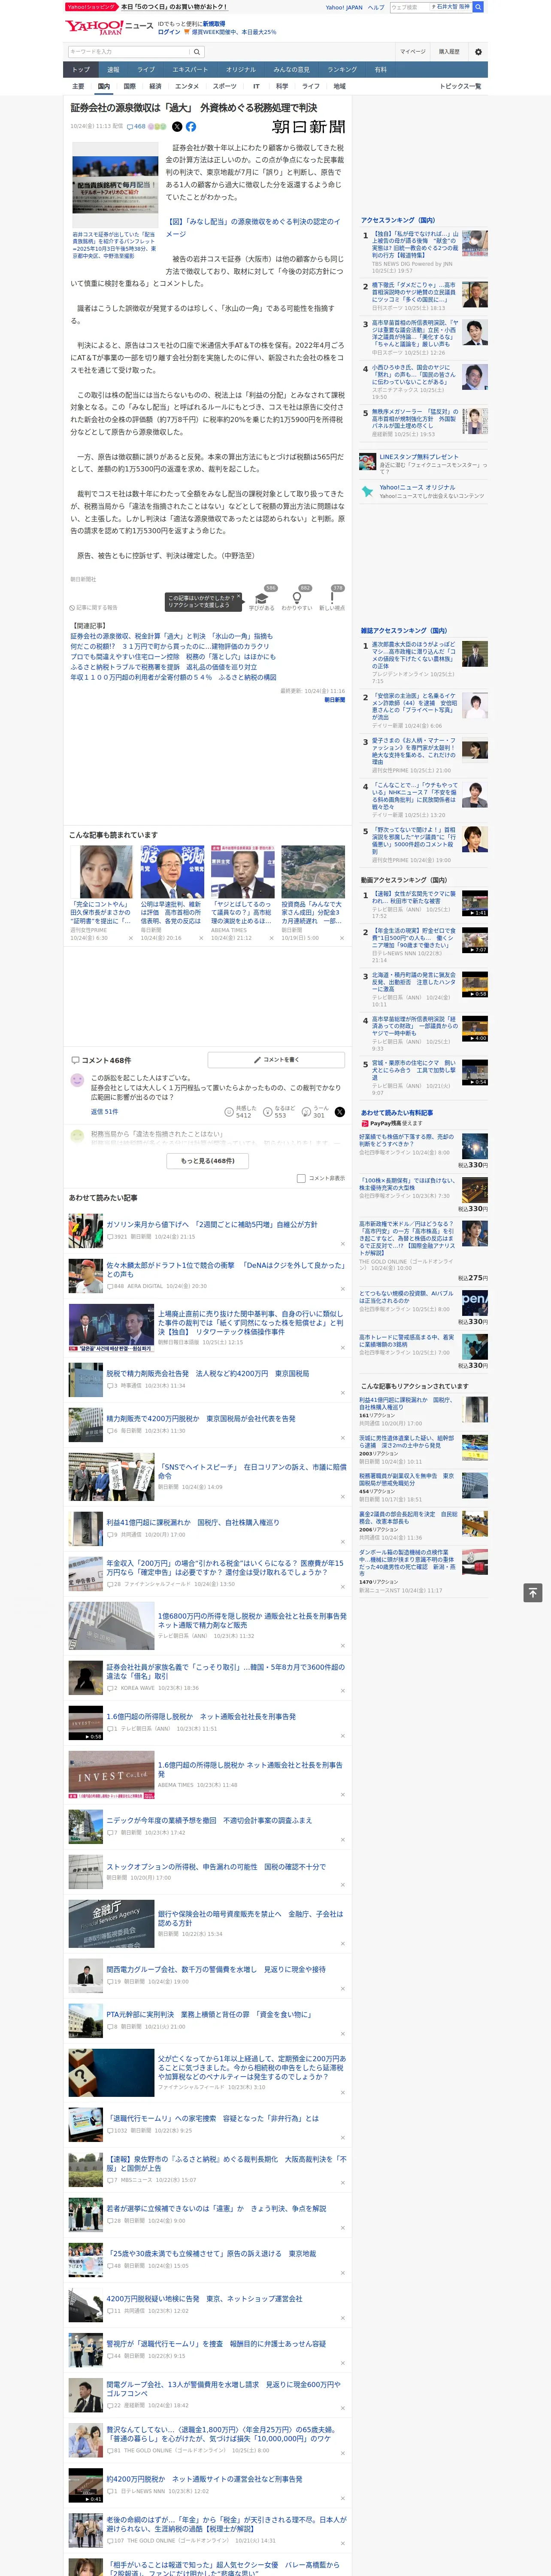Open the エキスパート tab

(x=190, y=69)
